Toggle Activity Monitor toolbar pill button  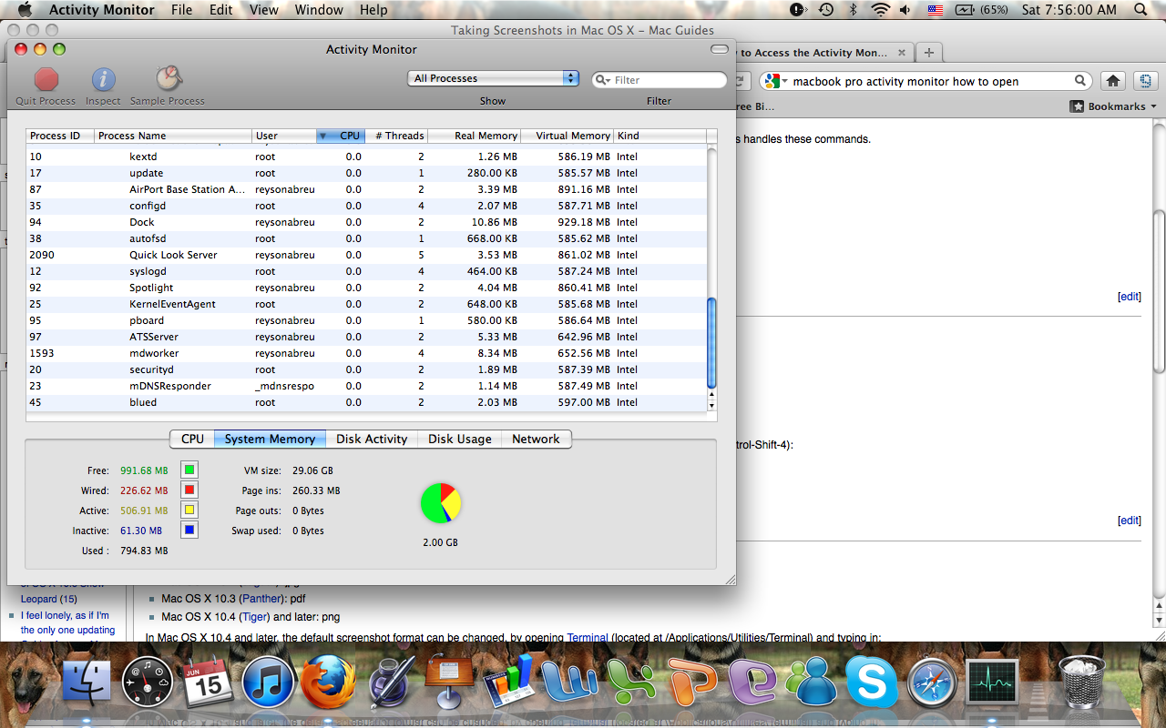(720, 49)
